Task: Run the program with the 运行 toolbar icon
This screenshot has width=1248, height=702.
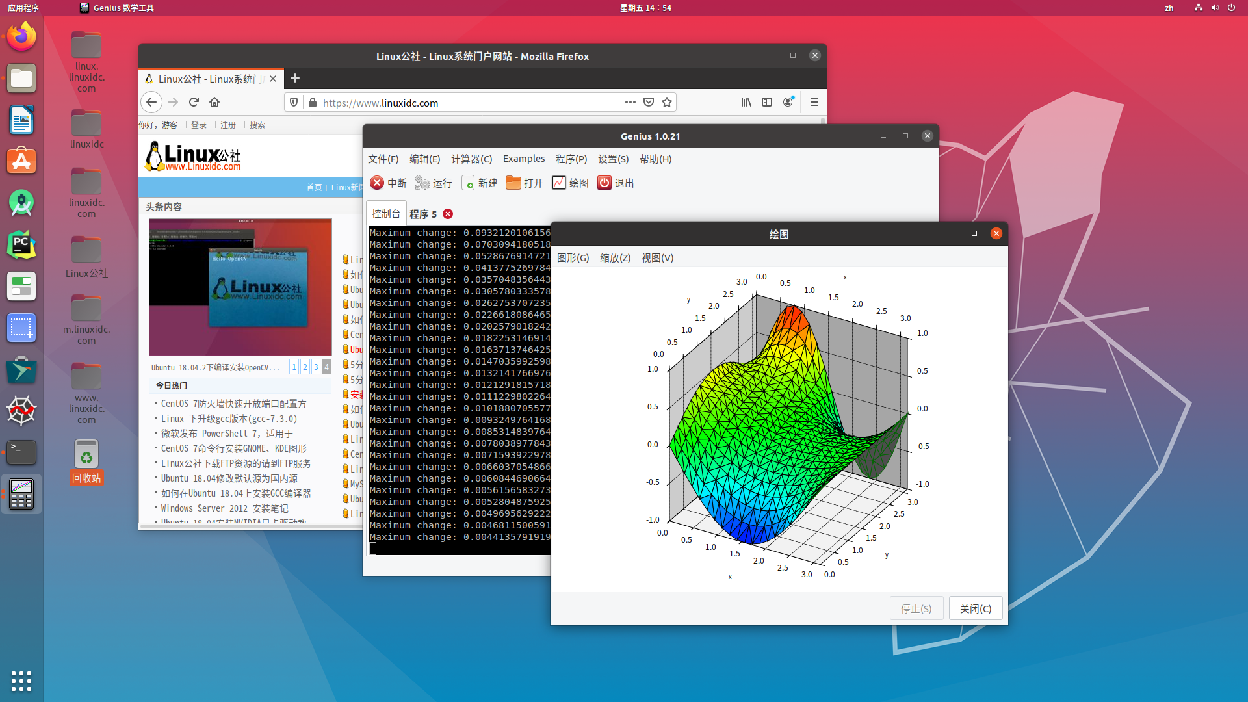Action: (433, 183)
